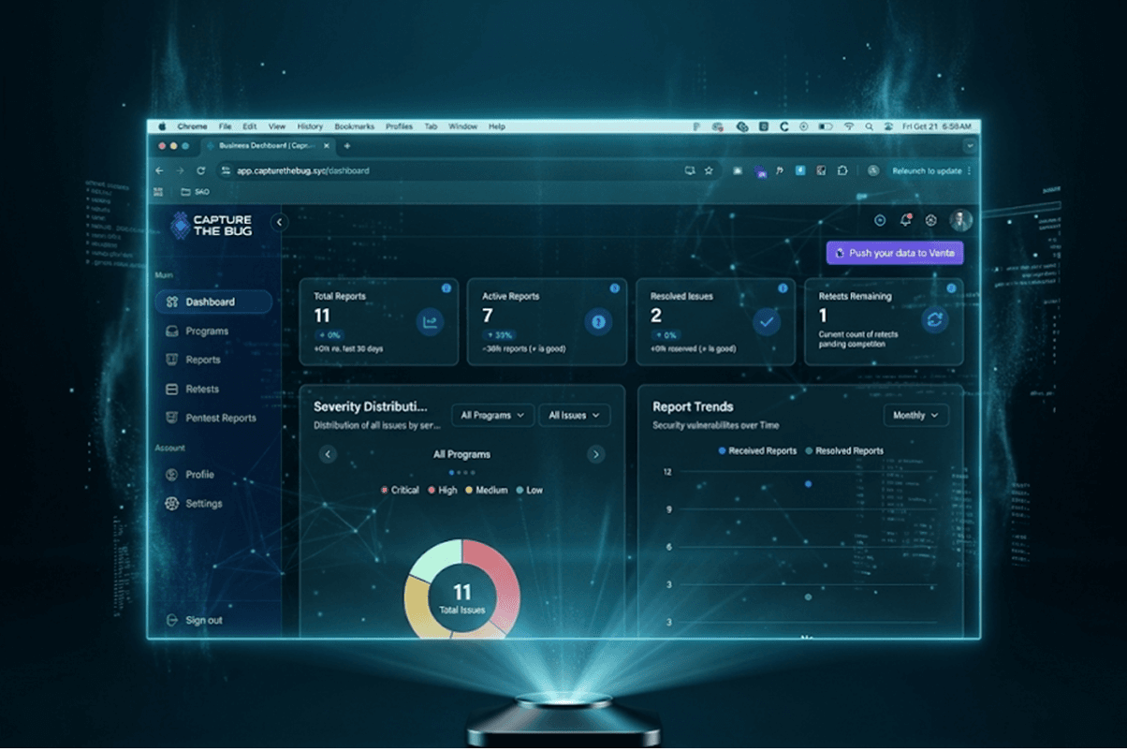Click the Active Reports info icon

tap(615, 288)
